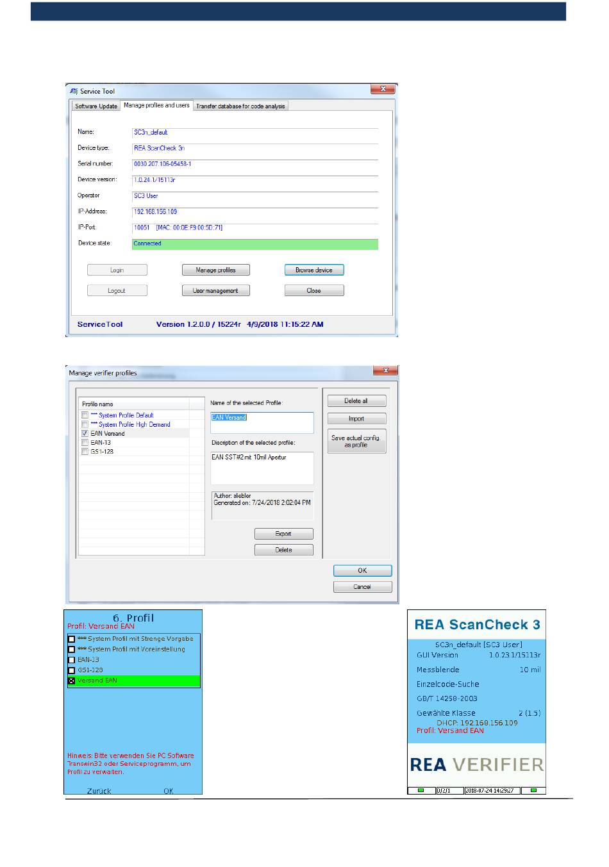Click the Messblende 10 mil row

478,670
